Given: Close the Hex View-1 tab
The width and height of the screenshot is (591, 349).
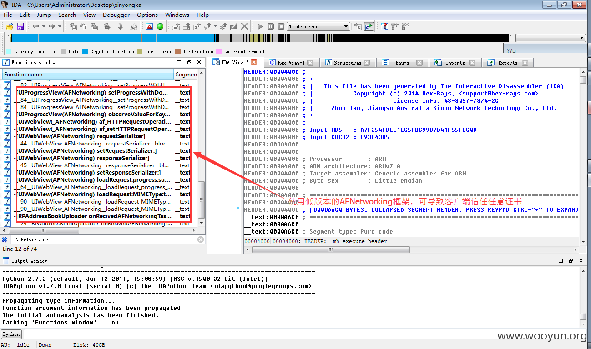Looking at the screenshot, I should pyautogui.click(x=310, y=63).
